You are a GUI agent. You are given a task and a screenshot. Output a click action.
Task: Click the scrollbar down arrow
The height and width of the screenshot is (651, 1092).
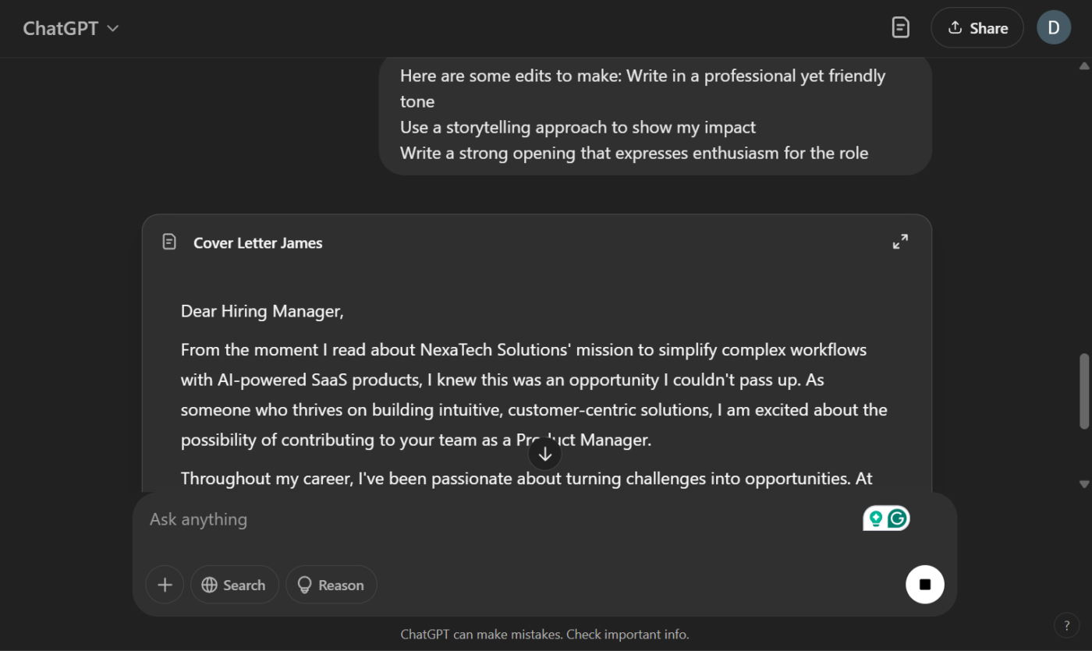pyautogui.click(x=1084, y=484)
